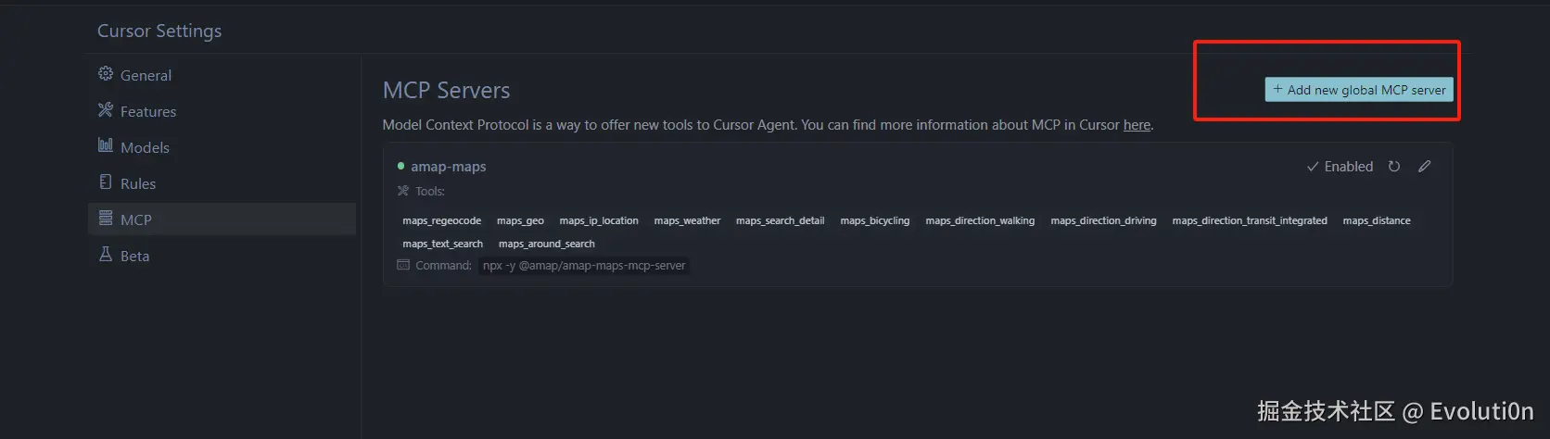Toggle the Enabled state of amap-maps
The height and width of the screenshot is (439, 1550).
click(x=1340, y=167)
